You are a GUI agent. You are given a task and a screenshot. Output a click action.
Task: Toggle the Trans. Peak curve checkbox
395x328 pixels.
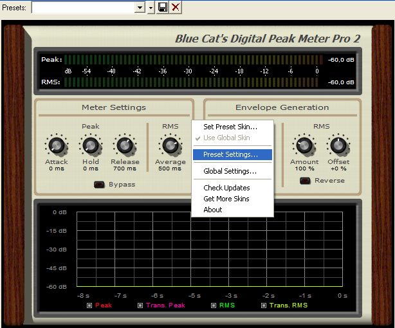tap(140, 305)
